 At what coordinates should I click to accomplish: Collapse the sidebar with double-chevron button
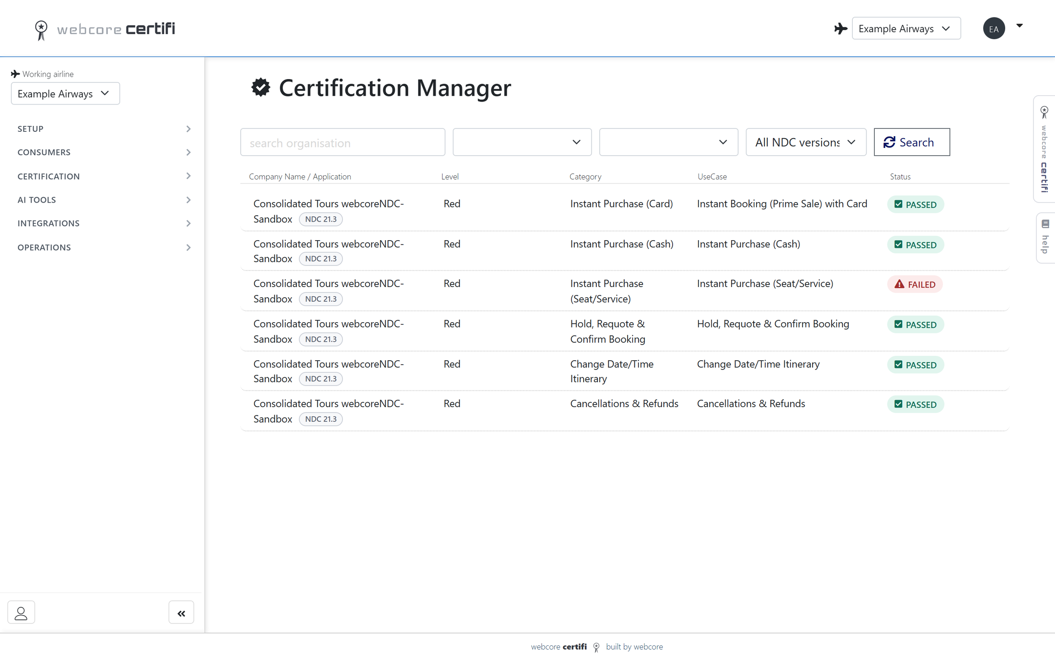pyautogui.click(x=181, y=613)
